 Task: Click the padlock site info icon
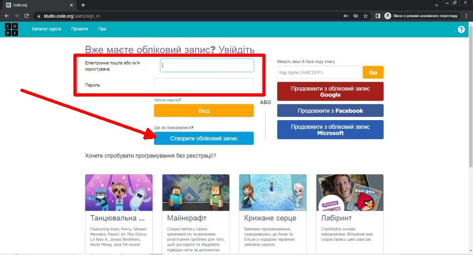pos(39,16)
